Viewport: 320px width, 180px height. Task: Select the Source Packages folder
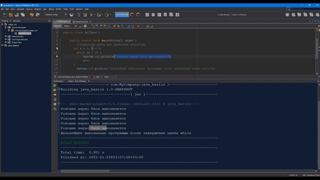point(18,27)
